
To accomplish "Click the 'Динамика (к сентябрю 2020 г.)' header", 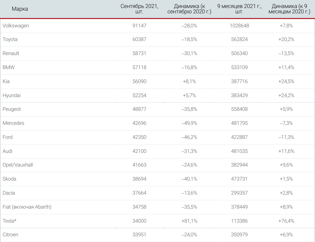I will tap(189, 9).
